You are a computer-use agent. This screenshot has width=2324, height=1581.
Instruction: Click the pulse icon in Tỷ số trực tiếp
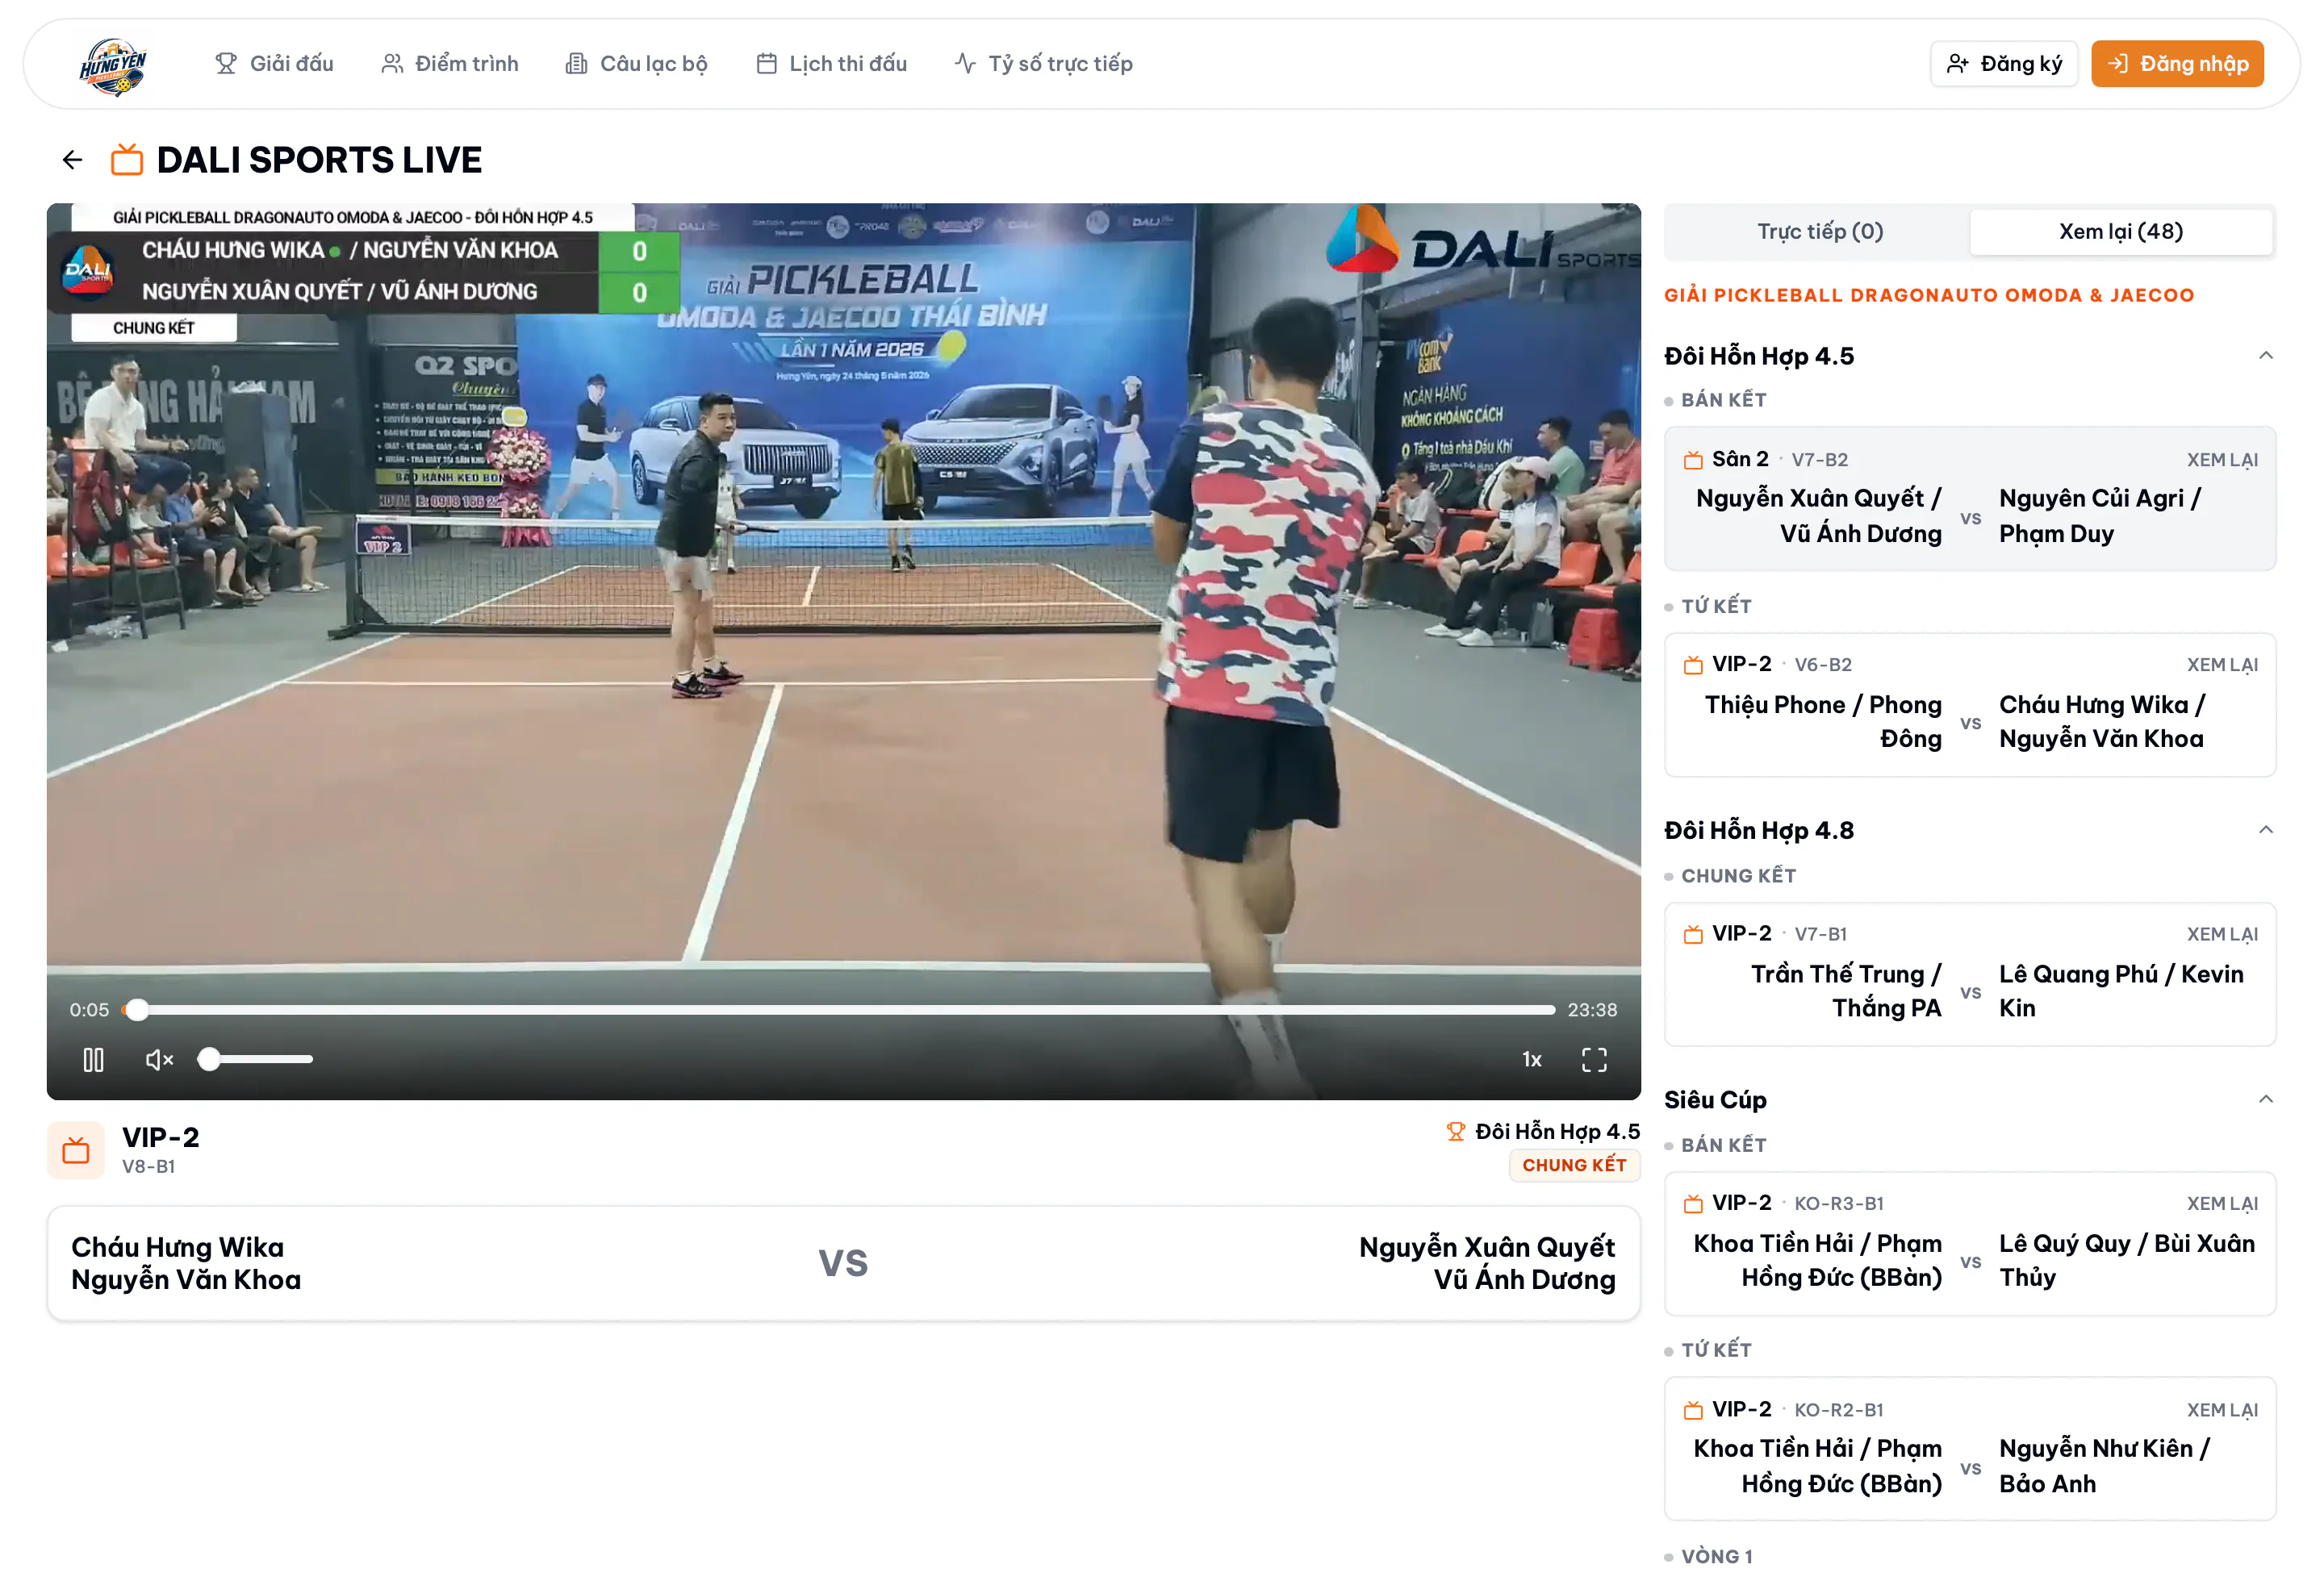(965, 64)
